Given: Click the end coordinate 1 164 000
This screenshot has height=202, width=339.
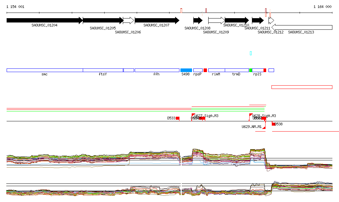Looking at the screenshot, I should point(322,7).
